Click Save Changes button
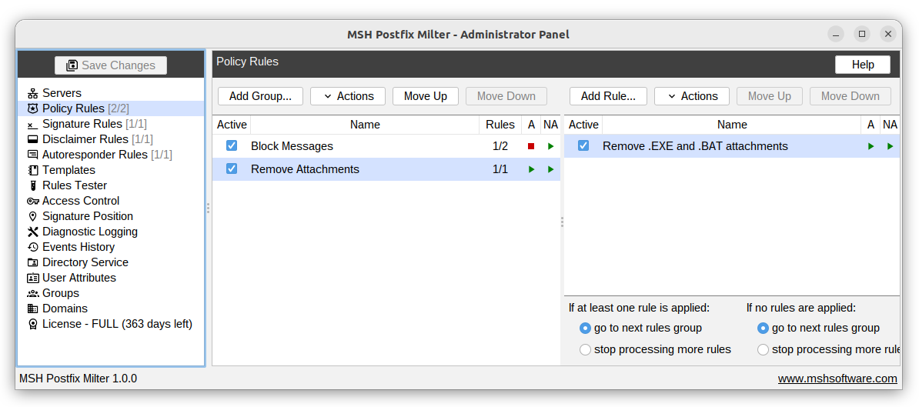 (x=111, y=65)
